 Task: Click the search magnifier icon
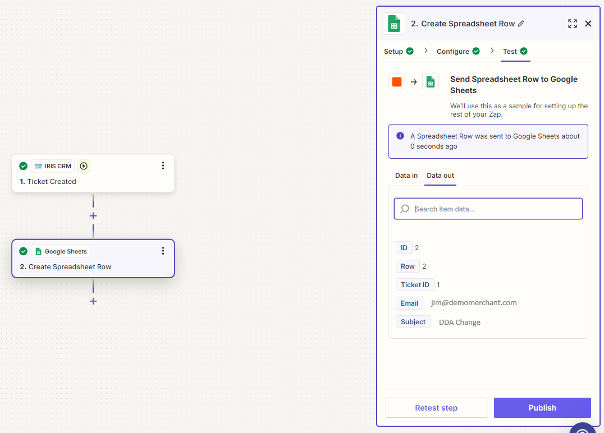[x=405, y=209]
